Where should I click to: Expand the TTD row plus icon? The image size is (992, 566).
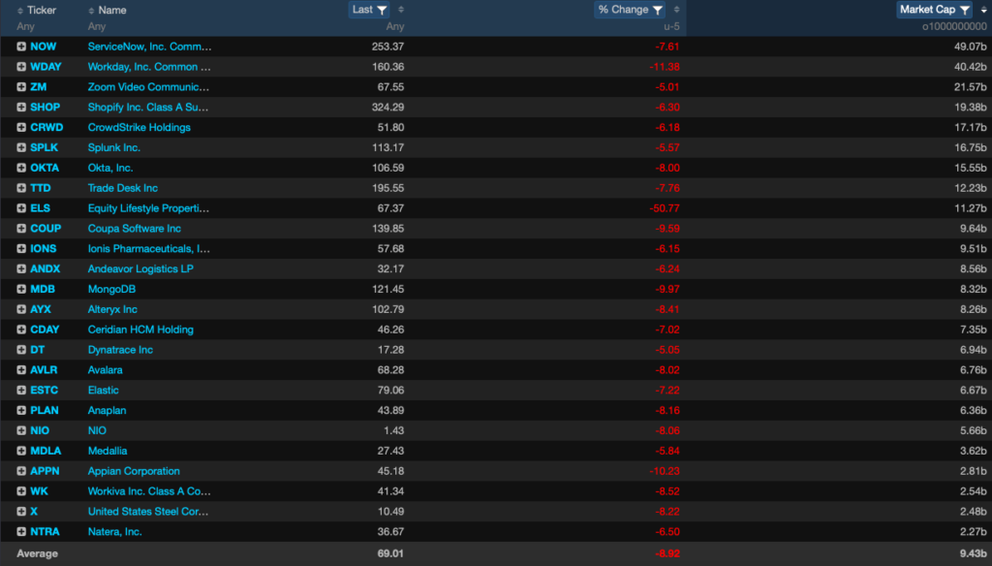[x=21, y=188]
